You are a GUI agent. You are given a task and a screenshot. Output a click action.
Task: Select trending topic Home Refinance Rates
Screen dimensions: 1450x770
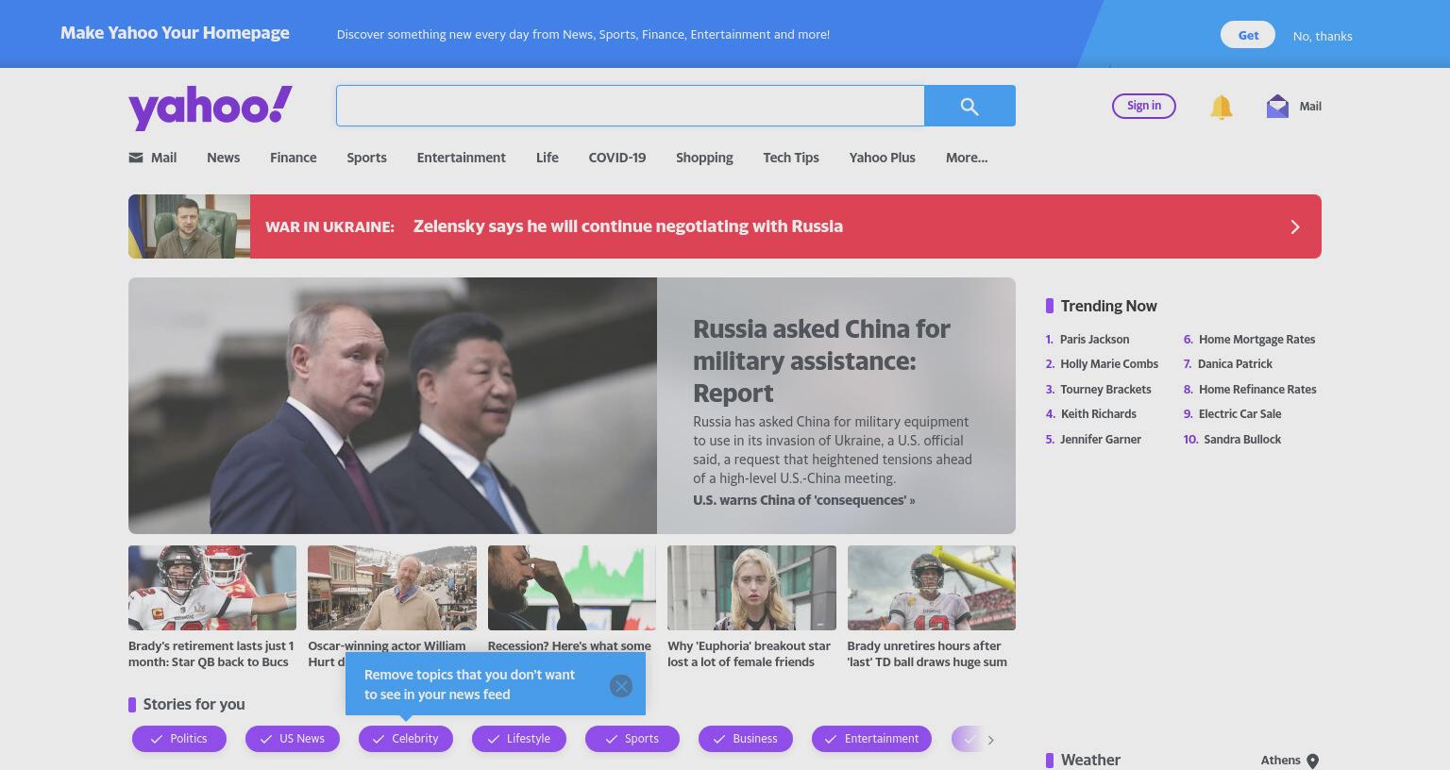(x=1257, y=390)
